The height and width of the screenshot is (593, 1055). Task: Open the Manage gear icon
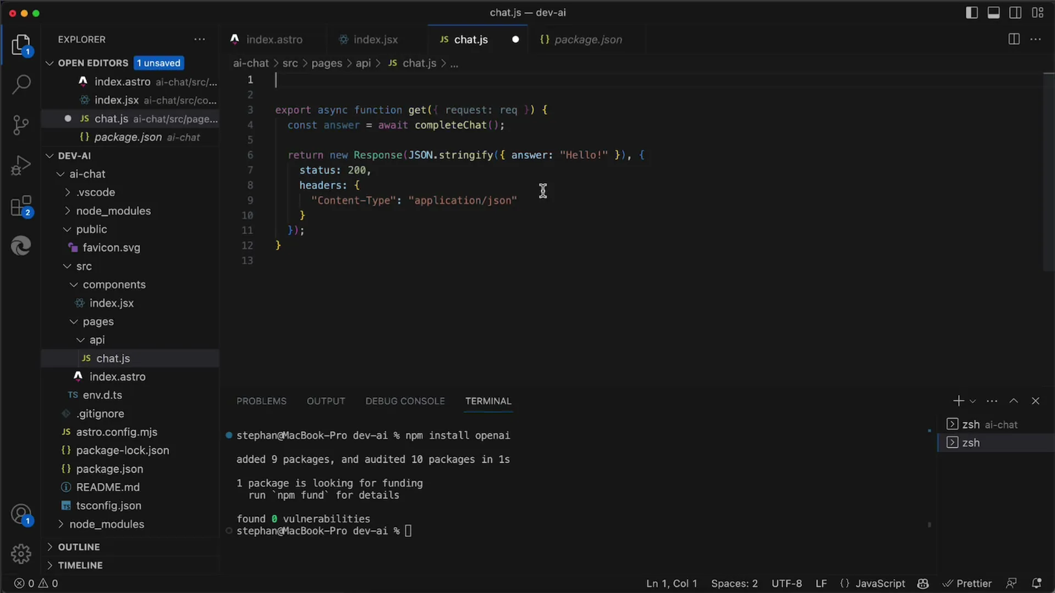point(21,553)
